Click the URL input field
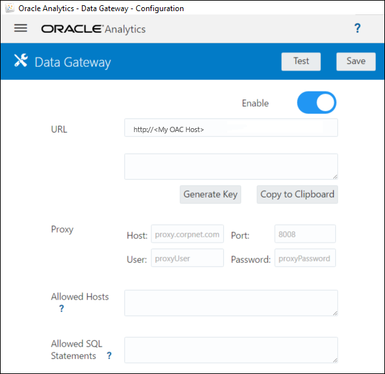Image resolution: width=385 pixels, height=374 pixels. point(231,127)
